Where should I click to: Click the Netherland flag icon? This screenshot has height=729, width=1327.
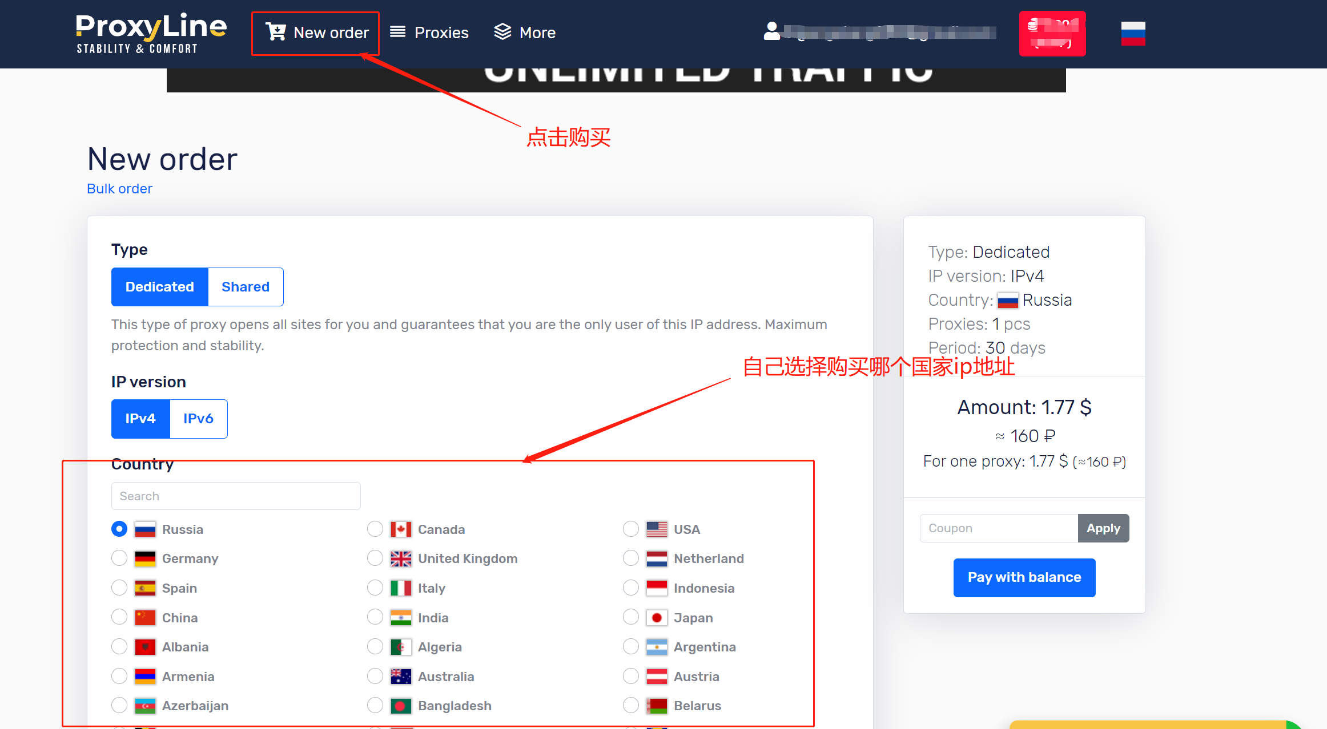click(657, 558)
